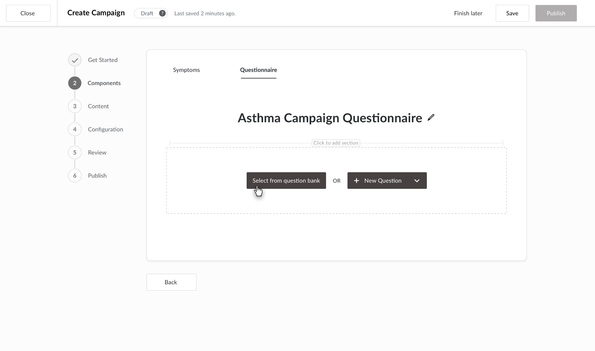This screenshot has height=351, width=595.
Task: Jump to step 3 Content circle
Action: 75,106
